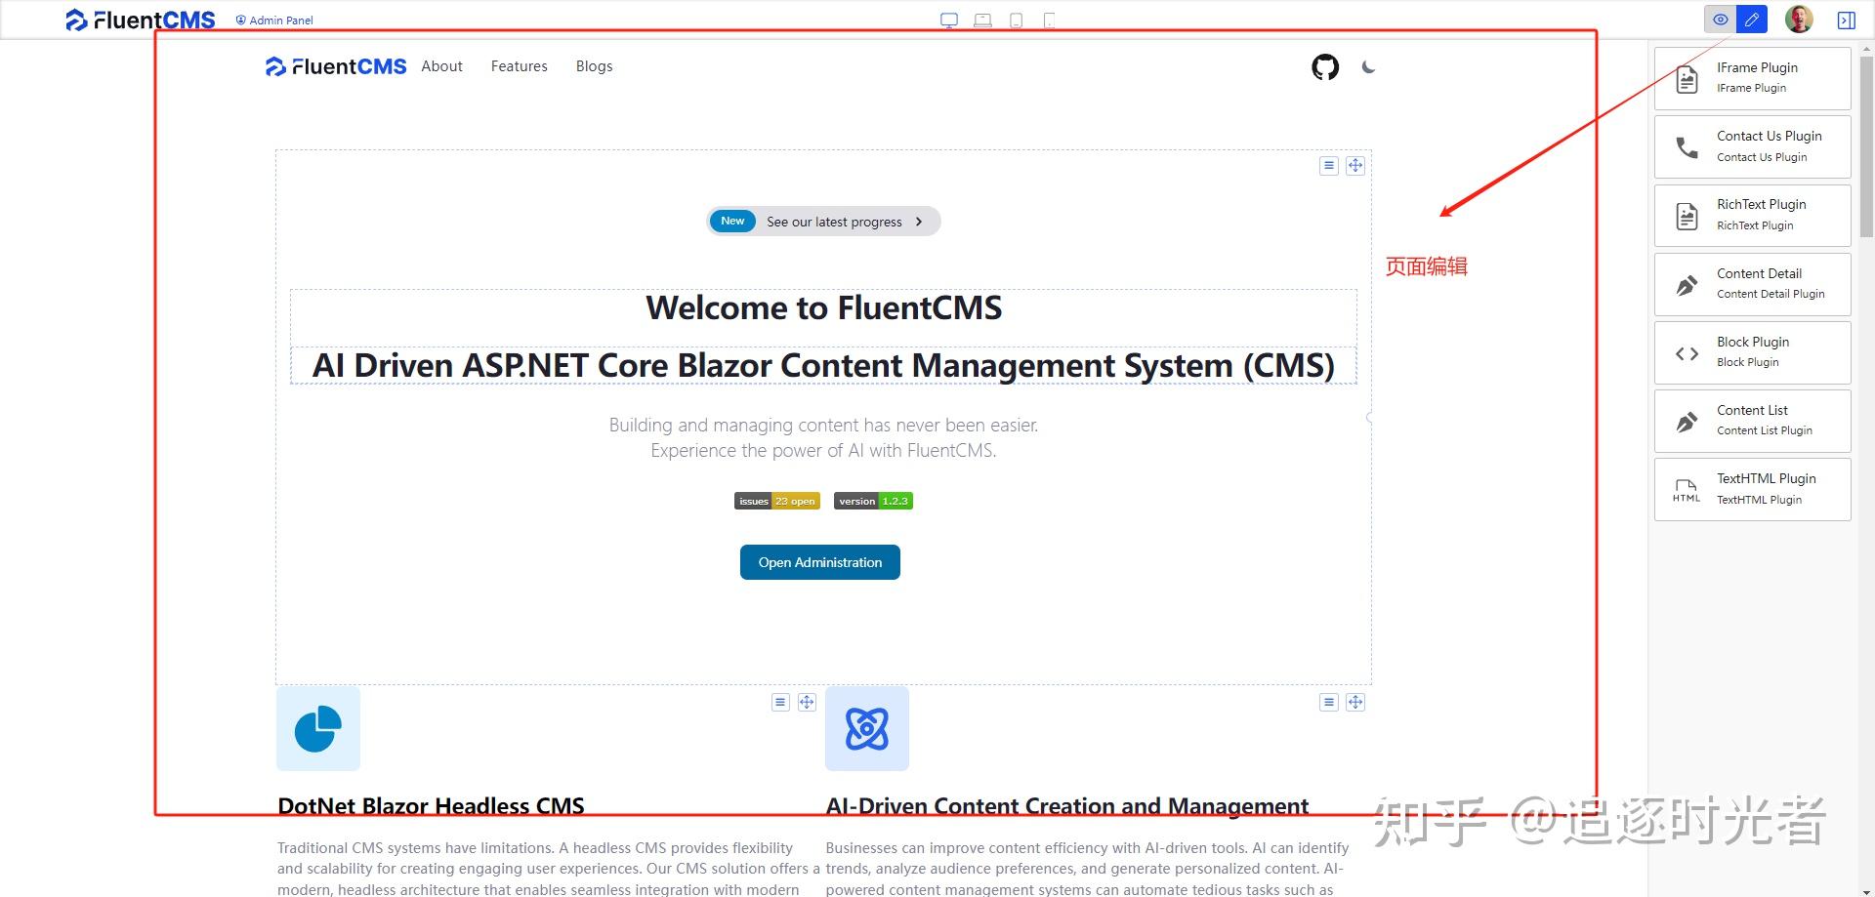Click the Admin Panel link
Viewport: 1875px width, 897px height.
273,20
